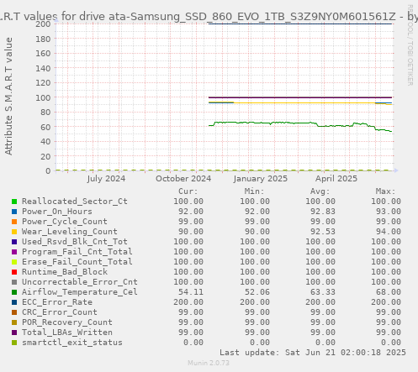418x372 pixels.
Task: Select the Power_Cycle_Count legend label
Action: point(65,222)
